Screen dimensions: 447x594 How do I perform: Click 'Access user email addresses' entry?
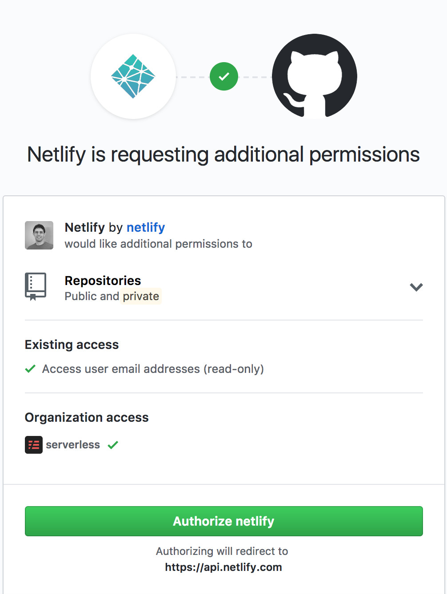153,369
